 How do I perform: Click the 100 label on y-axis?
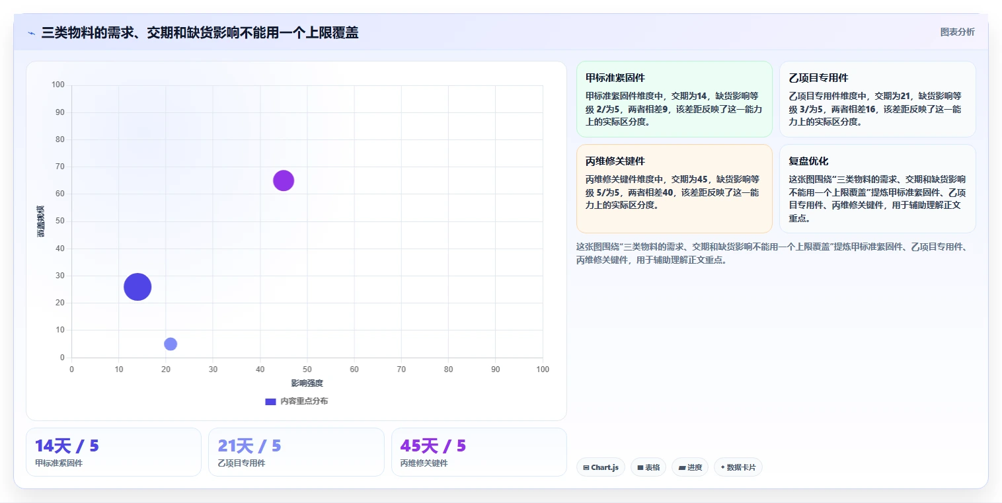[58, 85]
